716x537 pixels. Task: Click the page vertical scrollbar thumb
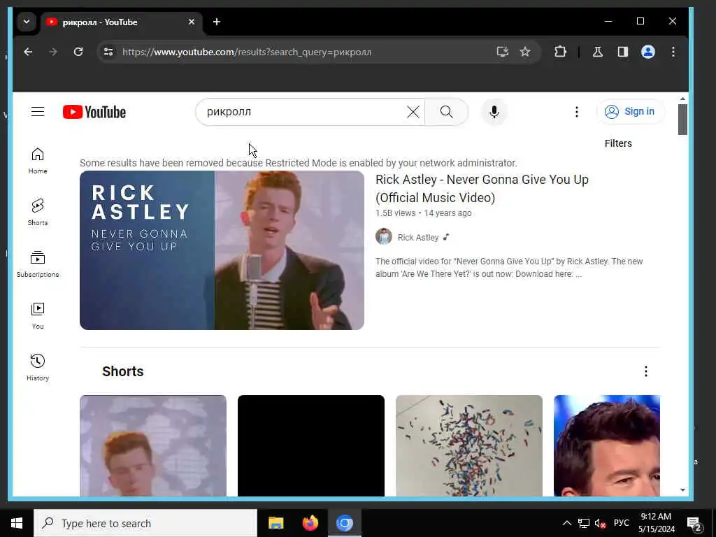682,120
